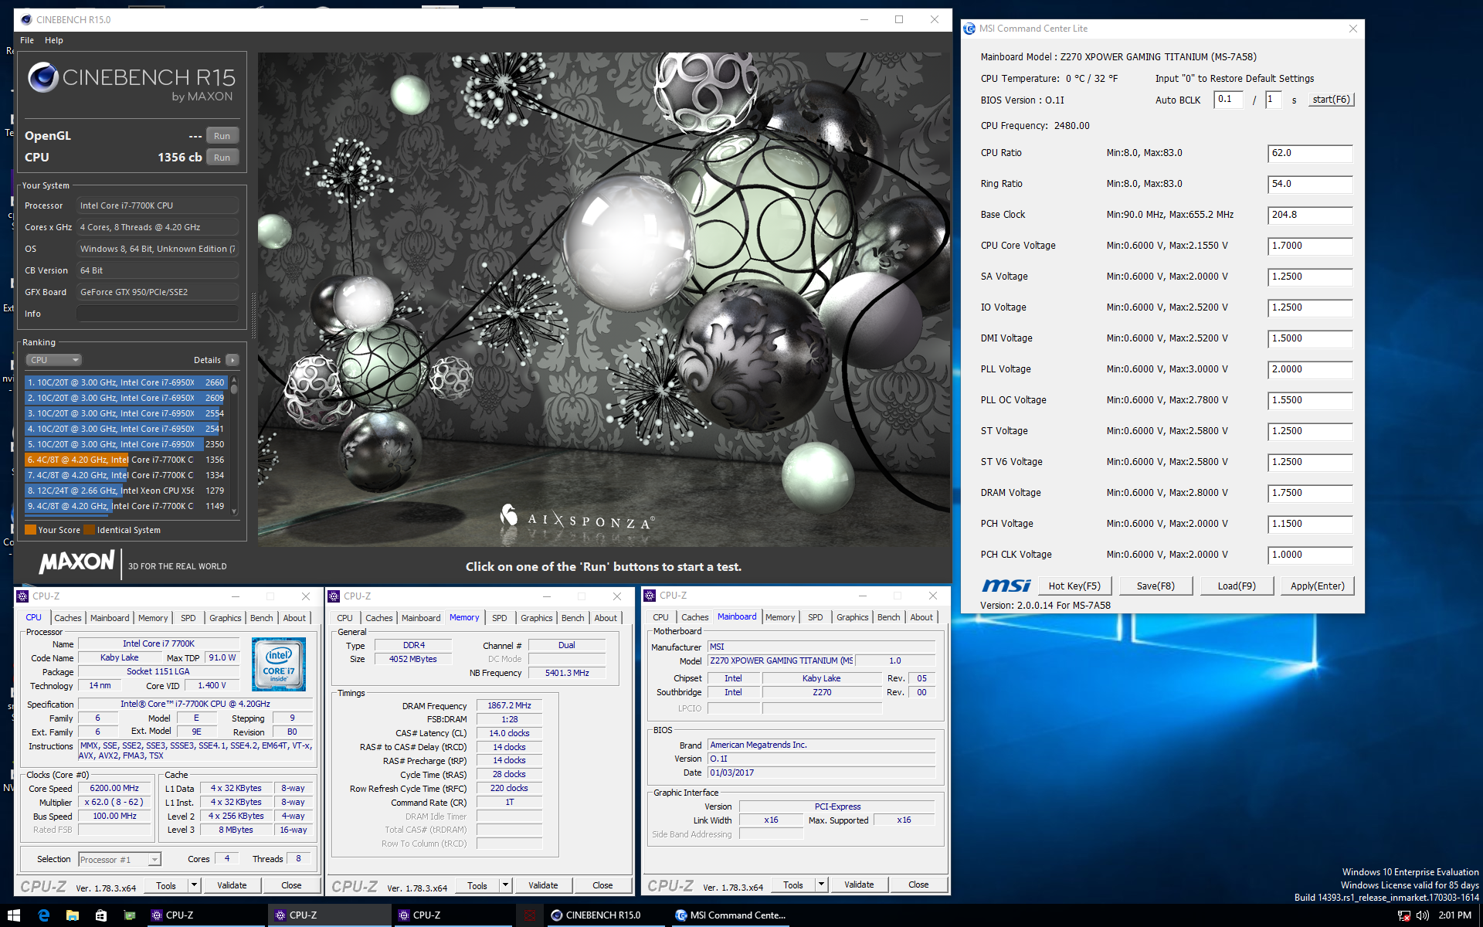1483x927 pixels.
Task: Click the volume icon in the system tray
Action: pos(1423,915)
